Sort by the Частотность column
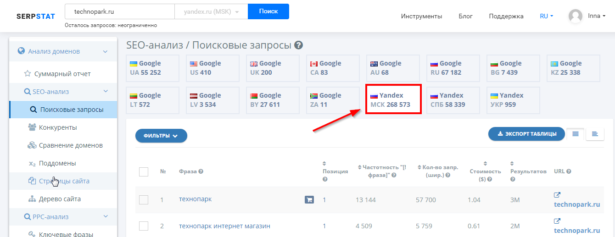The height and width of the screenshot is (237, 615). [360, 167]
